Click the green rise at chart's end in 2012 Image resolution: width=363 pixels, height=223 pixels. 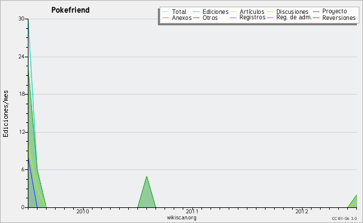tap(353, 203)
